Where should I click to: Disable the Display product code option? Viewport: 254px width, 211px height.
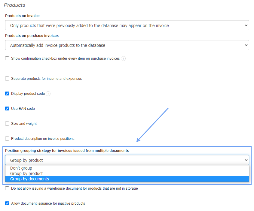tap(7, 93)
